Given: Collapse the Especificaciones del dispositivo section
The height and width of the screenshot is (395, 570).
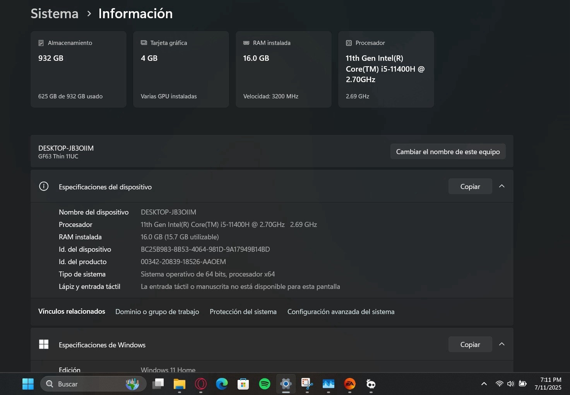Looking at the screenshot, I should tap(502, 186).
